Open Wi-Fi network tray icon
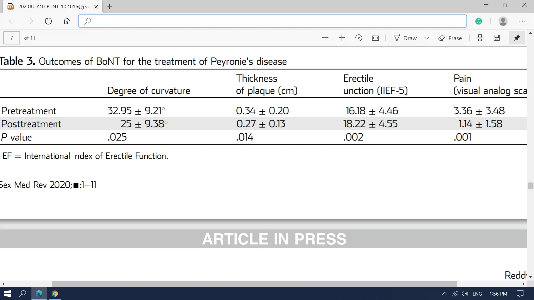Screen dimensions: 534x300 455,294
